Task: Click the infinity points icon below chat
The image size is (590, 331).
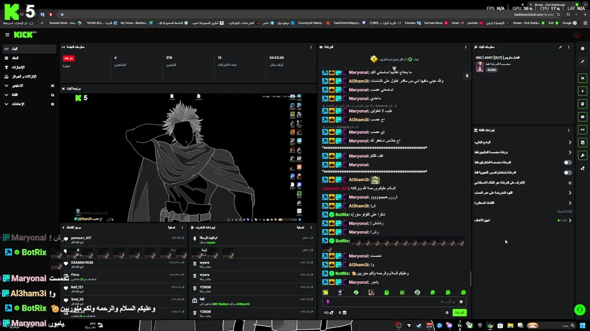Action: coord(327,313)
